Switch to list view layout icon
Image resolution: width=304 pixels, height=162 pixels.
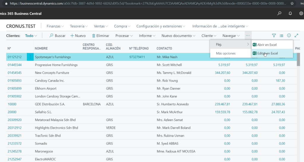pos(281,36)
